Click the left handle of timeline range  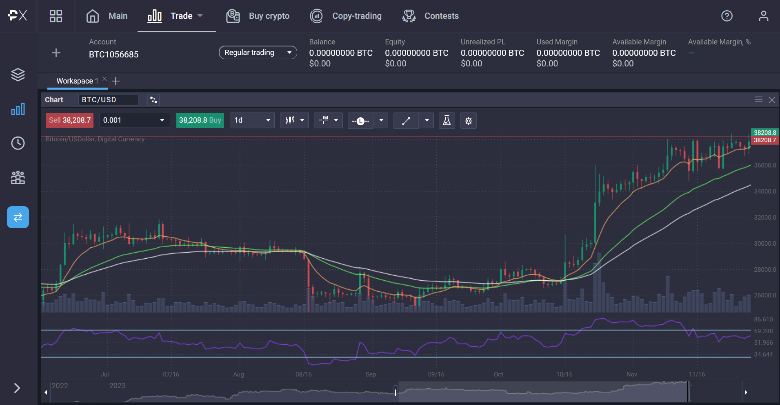pyautogui.click(x=396, y=392)
